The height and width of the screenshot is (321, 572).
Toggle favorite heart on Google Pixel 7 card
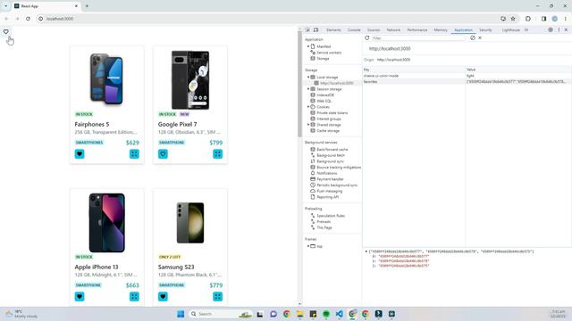[163, 154]
